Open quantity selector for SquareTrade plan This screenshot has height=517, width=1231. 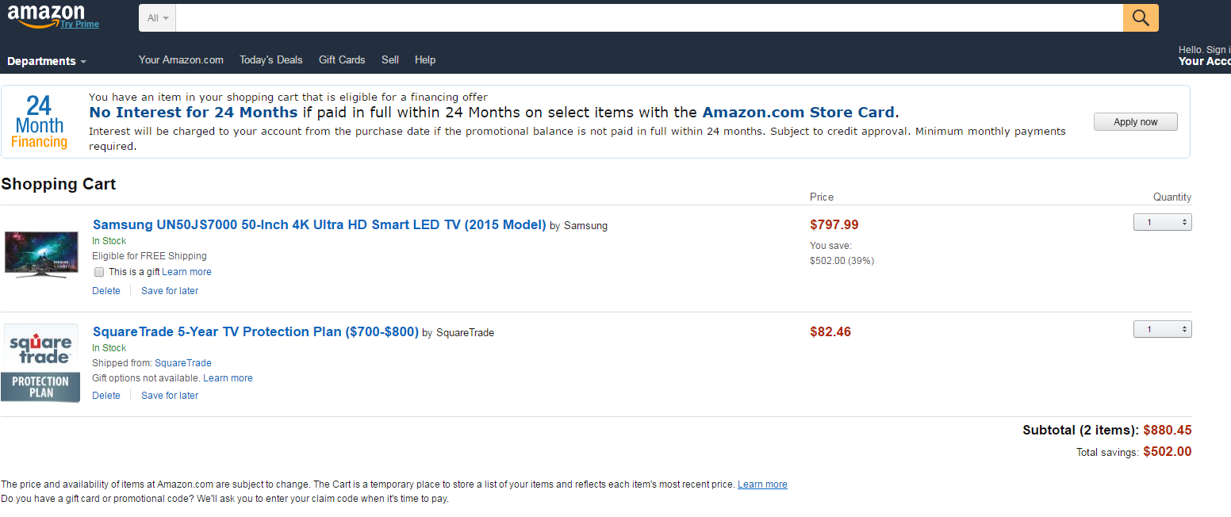(x=1162, y=330)
